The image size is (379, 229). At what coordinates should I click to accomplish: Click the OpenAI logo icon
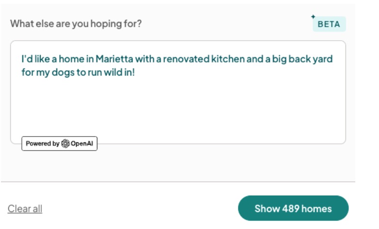point(65,144)
